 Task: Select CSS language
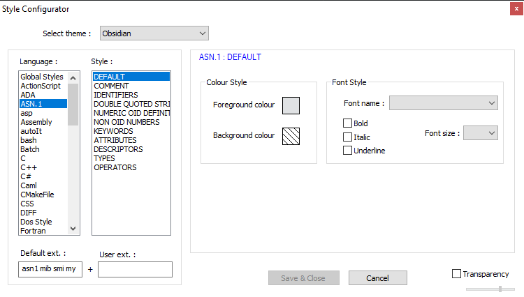(x=43, y=204)
